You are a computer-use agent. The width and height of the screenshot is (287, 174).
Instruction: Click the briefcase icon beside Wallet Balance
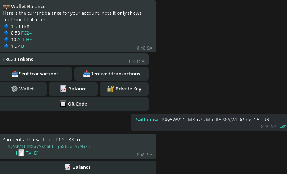point(6,6)
